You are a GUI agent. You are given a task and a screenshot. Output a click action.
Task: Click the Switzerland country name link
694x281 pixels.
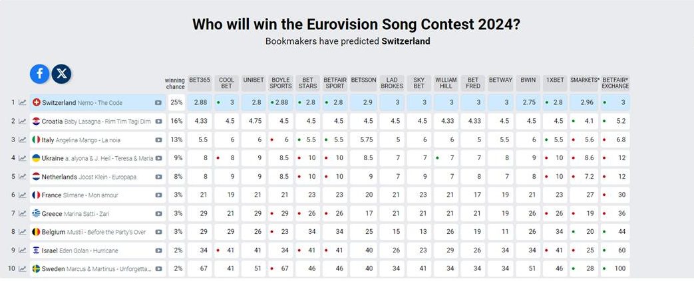pos(59,103)
